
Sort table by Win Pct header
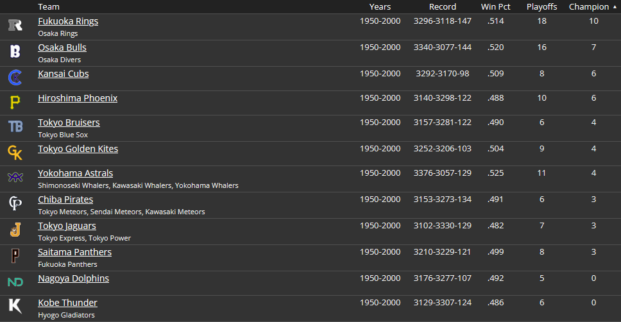[x=495, y=6]
